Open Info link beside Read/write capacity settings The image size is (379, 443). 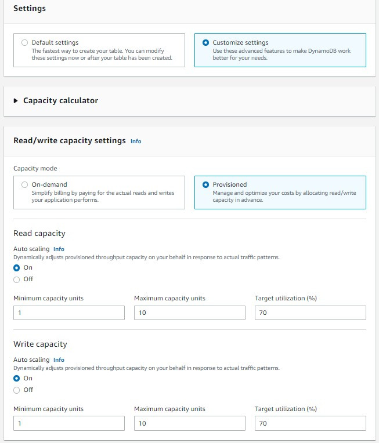(x=136, y=141)
